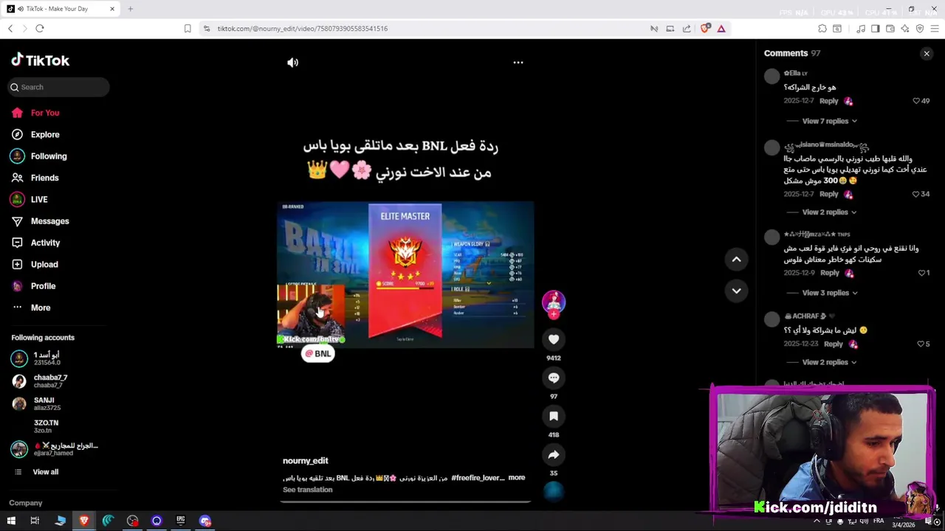Click the comments bubble icon showing 97

(554, 378)
